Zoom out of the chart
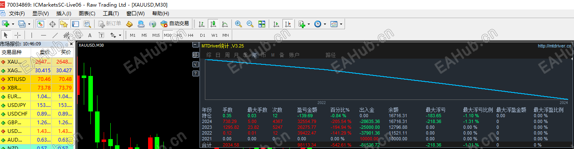Viewport: 574px width, 149px height. [250, 24]
